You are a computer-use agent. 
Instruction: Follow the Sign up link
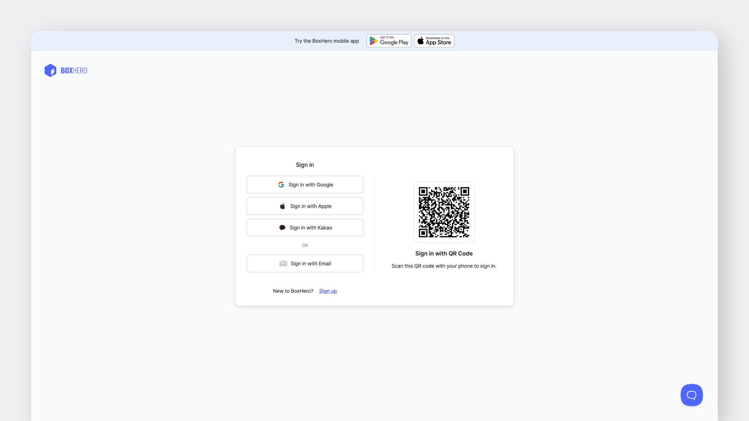(x=328, y=291)
